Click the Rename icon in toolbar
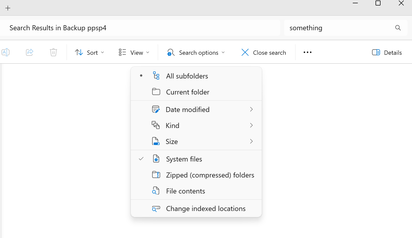The width and height of the screenshot is (412, 238). (5, 52)
